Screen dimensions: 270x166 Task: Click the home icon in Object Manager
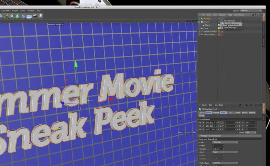click(255, 15)
